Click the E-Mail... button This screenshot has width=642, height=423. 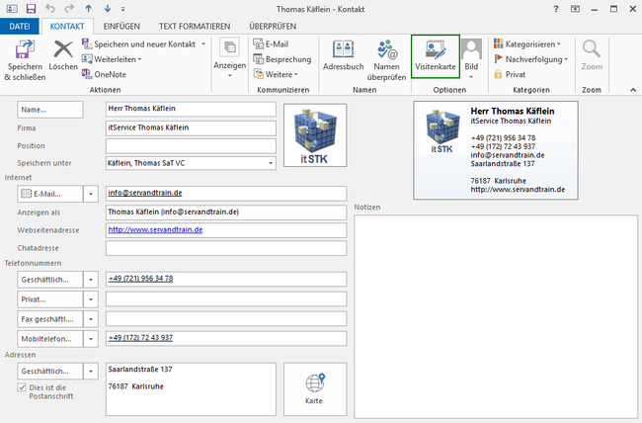50,194
